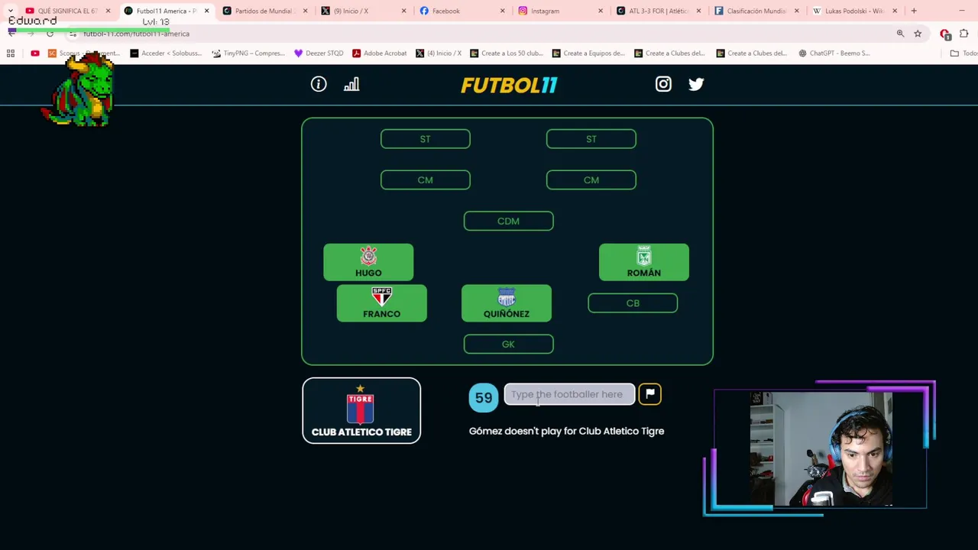The width and height of the screenshot is (978, 550).
Task: Reload the current page
Action: tap(50, 34)
